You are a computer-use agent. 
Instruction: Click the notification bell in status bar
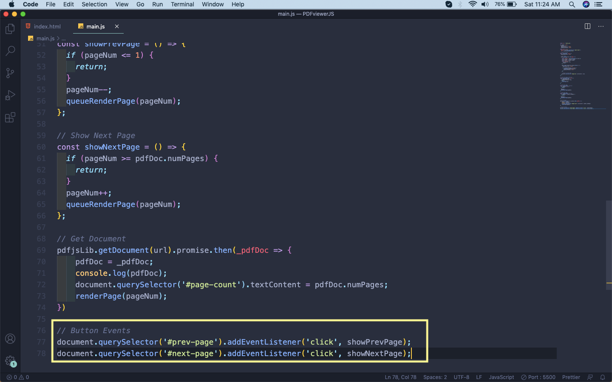point(603,377)
